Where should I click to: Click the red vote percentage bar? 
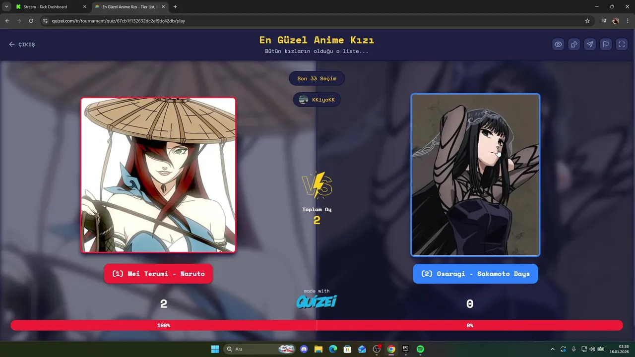click(317, 325)
